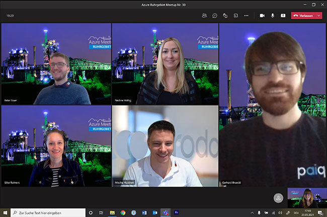Screen dimensions: 327x217
Task: Focus the Windows taskbar search box
Action: coord(48,212)
